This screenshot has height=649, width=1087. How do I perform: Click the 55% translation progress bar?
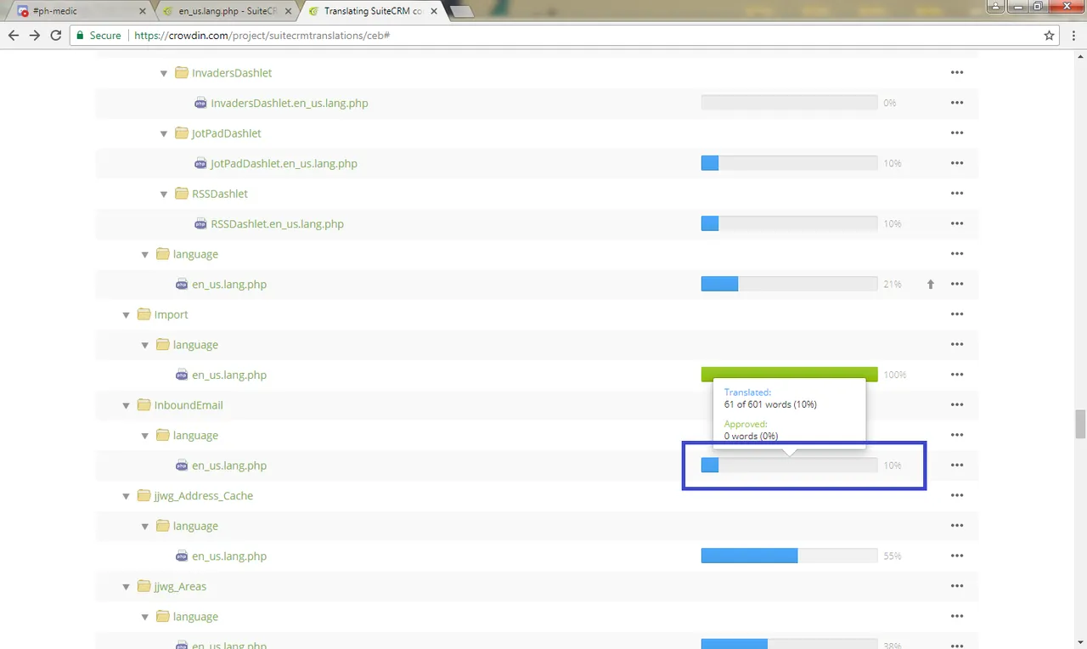pos(789,556)
